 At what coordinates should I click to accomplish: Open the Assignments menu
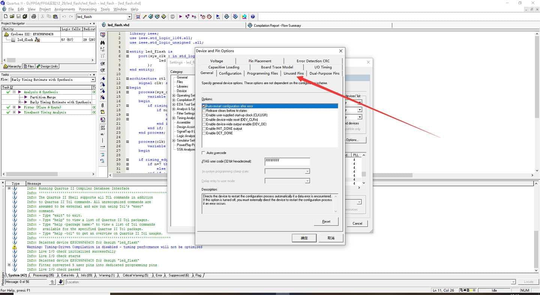pyautogui.click(x=64, y=9)
